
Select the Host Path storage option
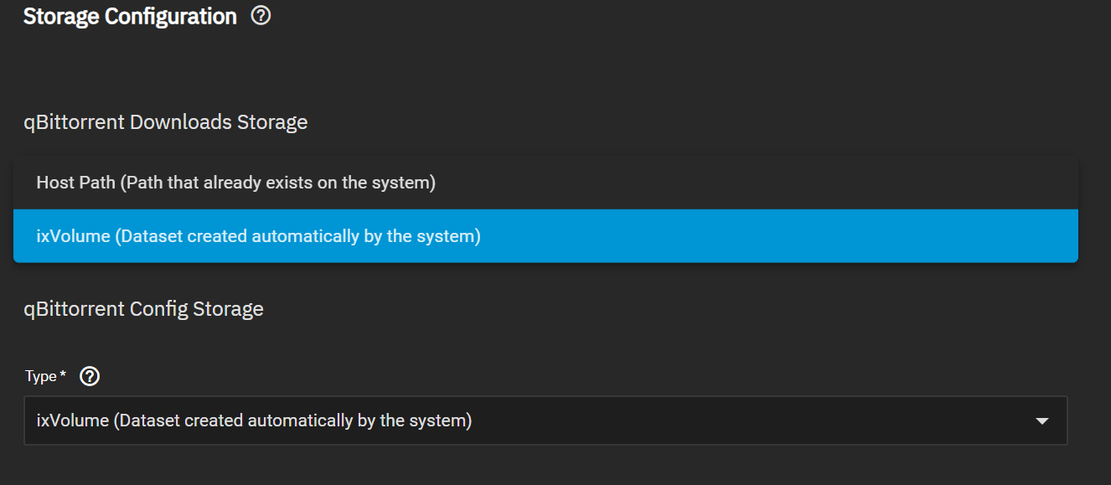click(545, 183)
